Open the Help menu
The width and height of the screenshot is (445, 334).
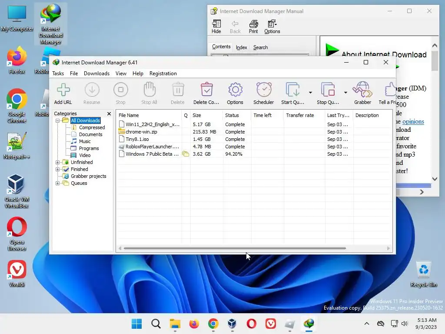138,73
